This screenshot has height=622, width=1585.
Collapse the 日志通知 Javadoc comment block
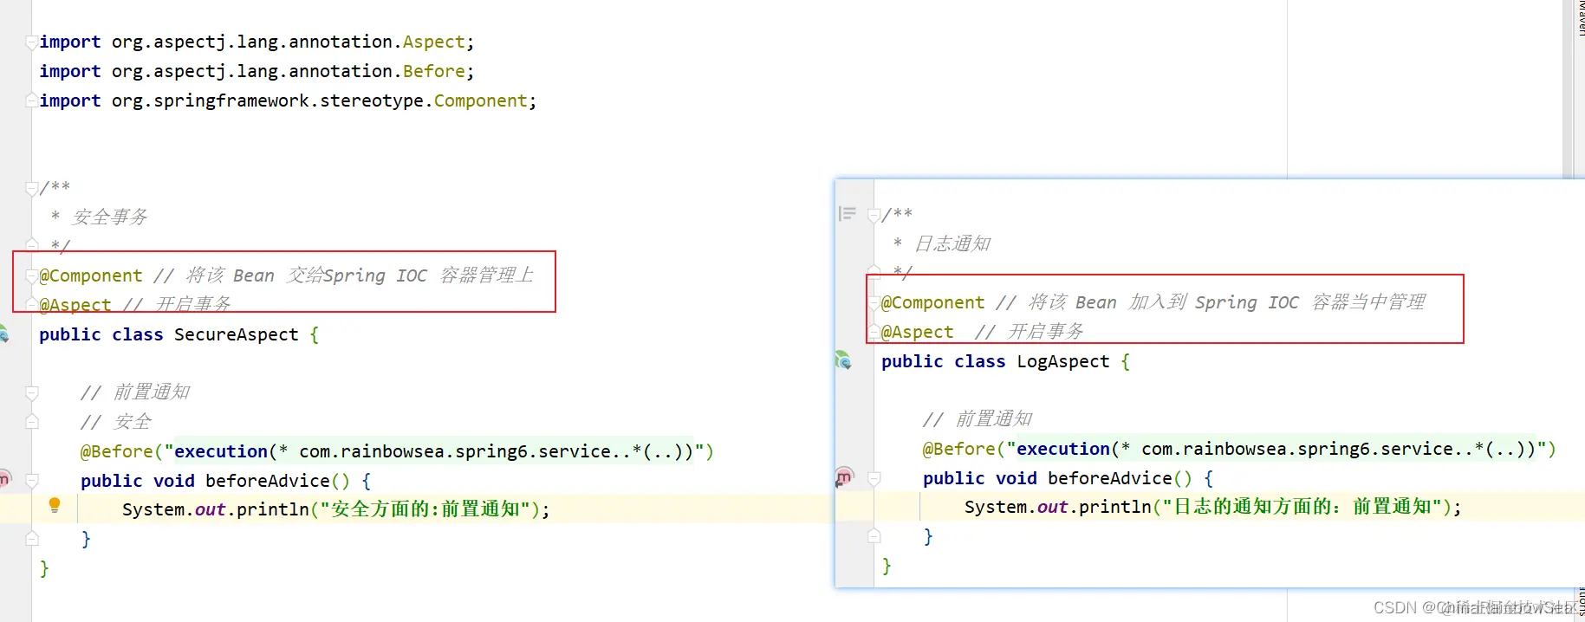tap(874, 214)
